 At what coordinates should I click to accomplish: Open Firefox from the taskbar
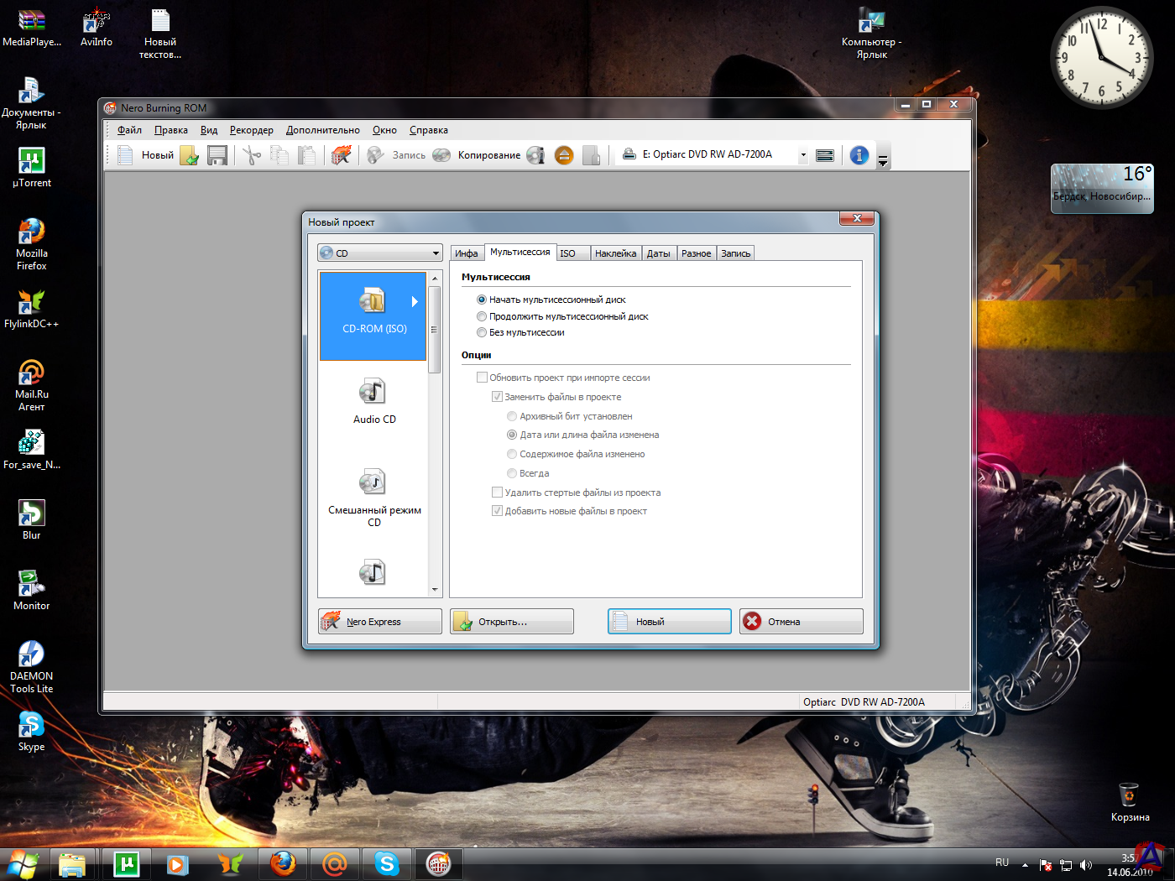283,863
